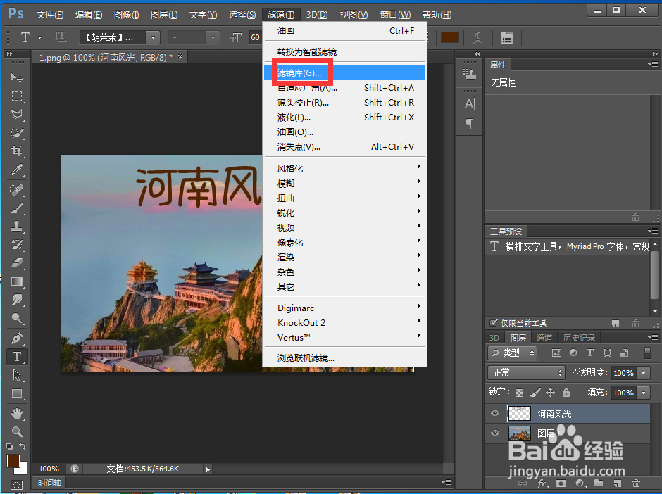
Task: Open the tool preset picker arrow
Action: click(x=39, y=37)
